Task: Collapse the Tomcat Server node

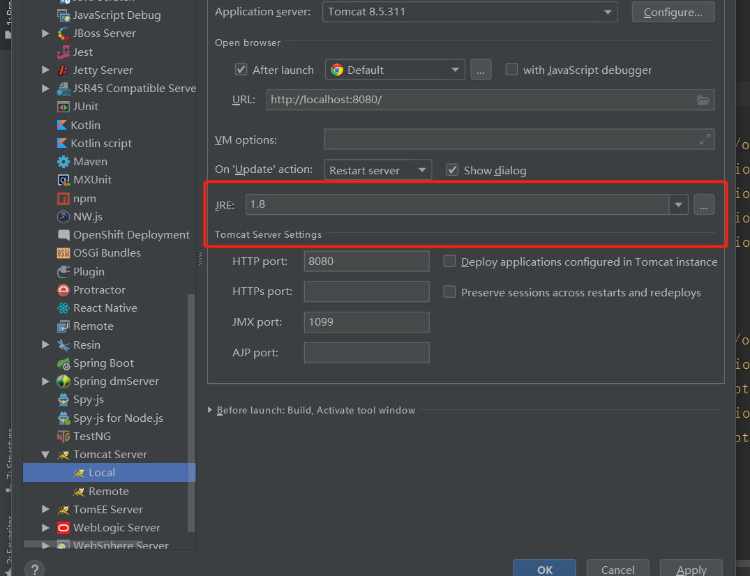Action: 45,455
